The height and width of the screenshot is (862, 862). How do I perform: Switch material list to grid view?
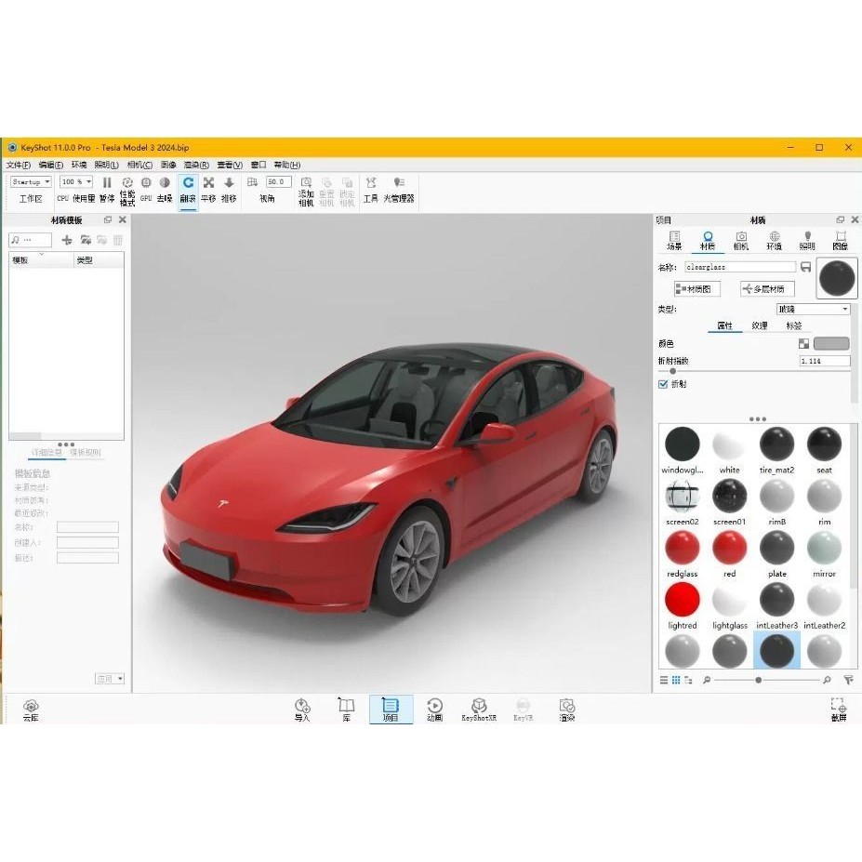676,680
